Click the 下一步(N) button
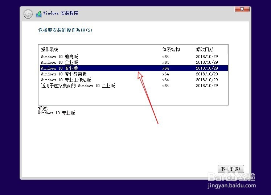The width and height of the screenshot is (271, 195). (x=231, y=169)
